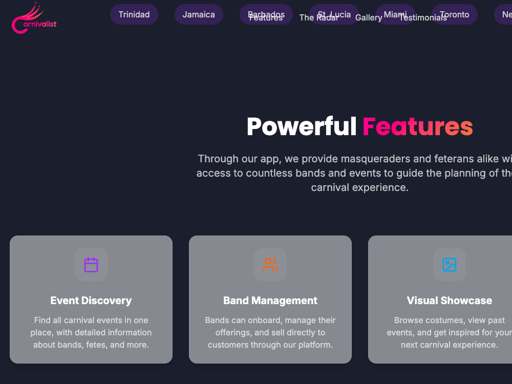
Task: Select the Toronto pill
Action: [454, 14]
